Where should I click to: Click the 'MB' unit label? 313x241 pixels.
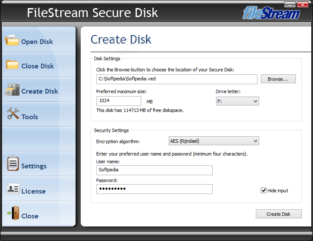149,102
